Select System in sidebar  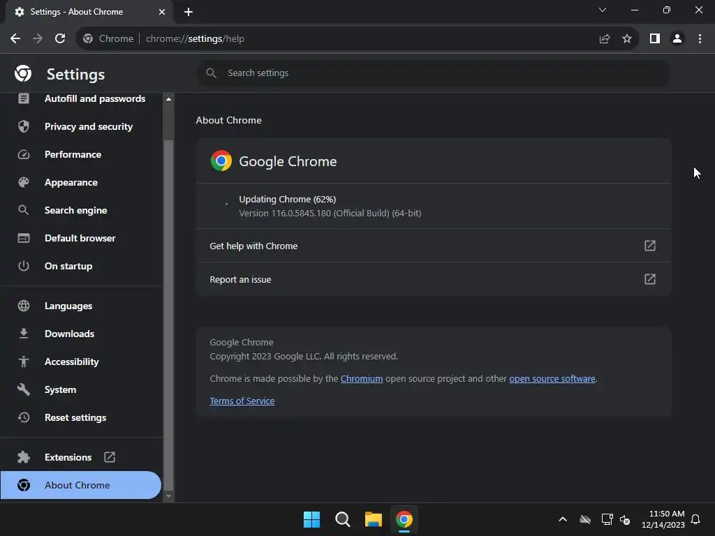click(82, 389)
